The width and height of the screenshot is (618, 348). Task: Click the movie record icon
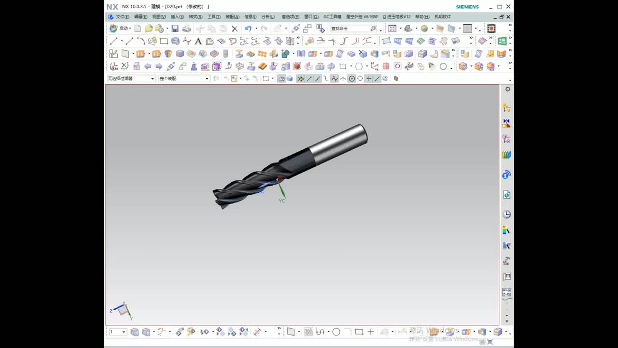click(x=491, y=29)
